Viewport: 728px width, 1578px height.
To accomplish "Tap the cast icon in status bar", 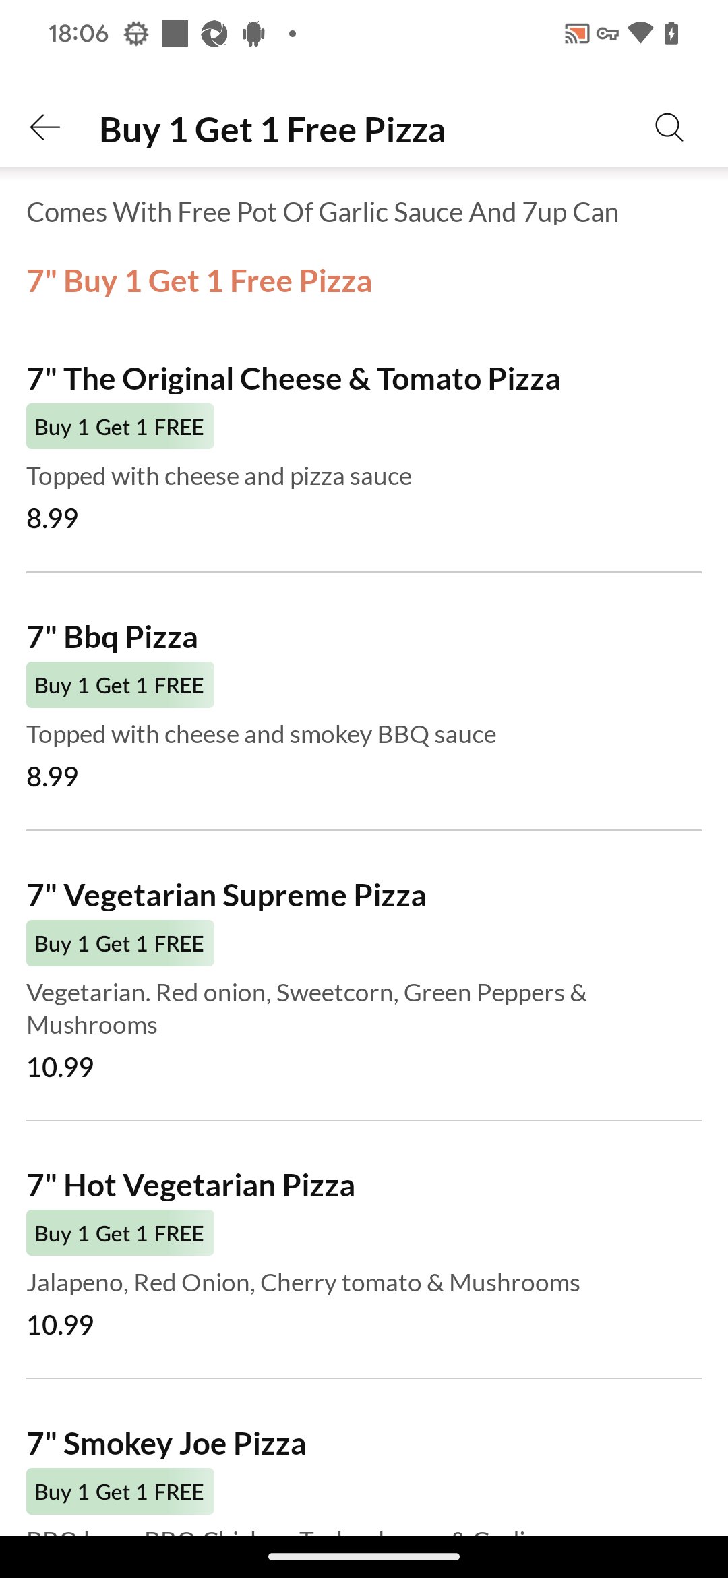I will [576, 33].
